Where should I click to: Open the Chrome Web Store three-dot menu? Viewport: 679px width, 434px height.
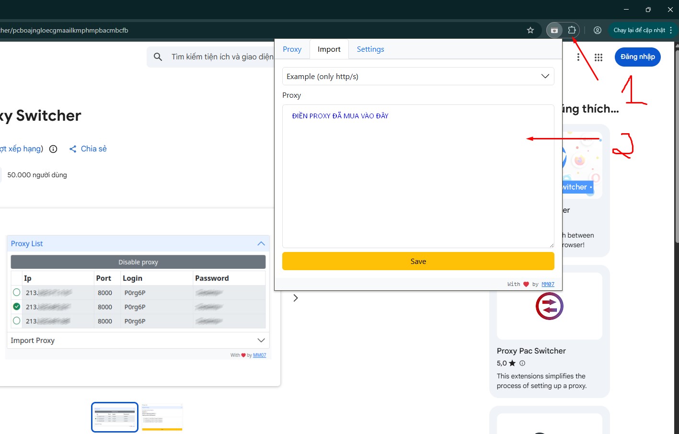pyautogui.click(x=578, y=57)
